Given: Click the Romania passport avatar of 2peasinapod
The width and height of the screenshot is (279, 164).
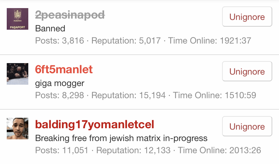Looking at the screenshot, I should 18,19.
